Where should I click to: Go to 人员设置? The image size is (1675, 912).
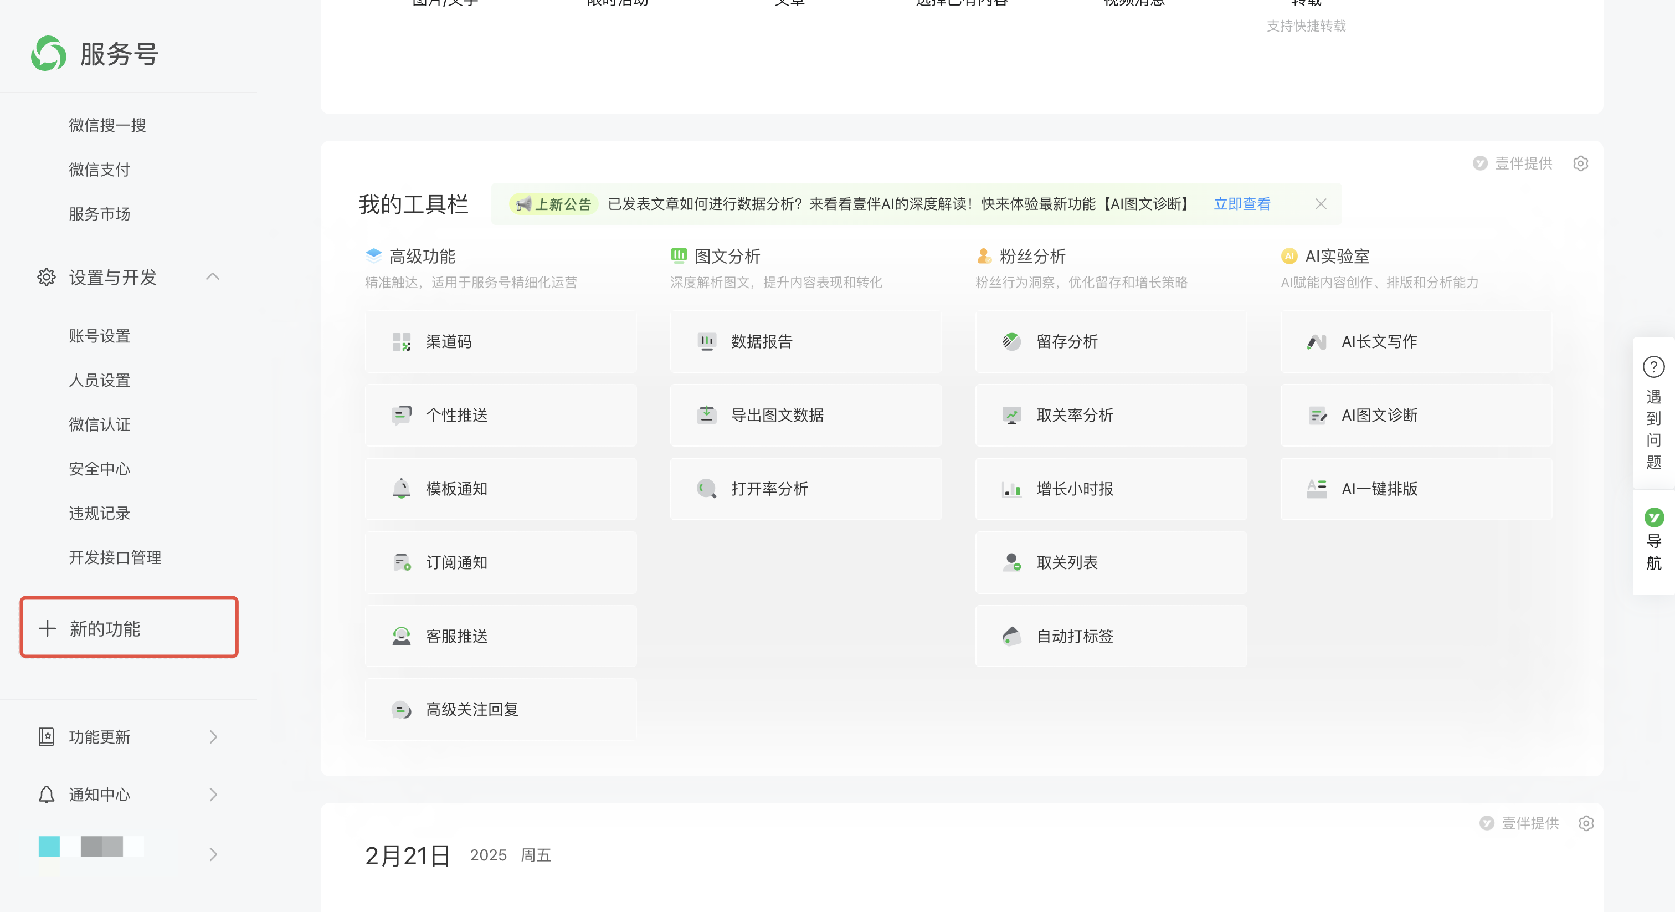tap(100, 380)
